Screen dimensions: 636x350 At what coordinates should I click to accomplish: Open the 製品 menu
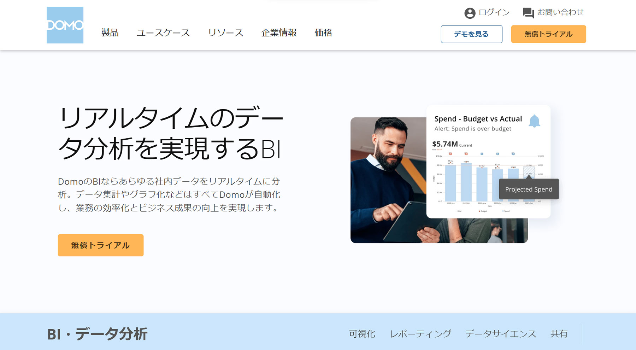(110, 33)
